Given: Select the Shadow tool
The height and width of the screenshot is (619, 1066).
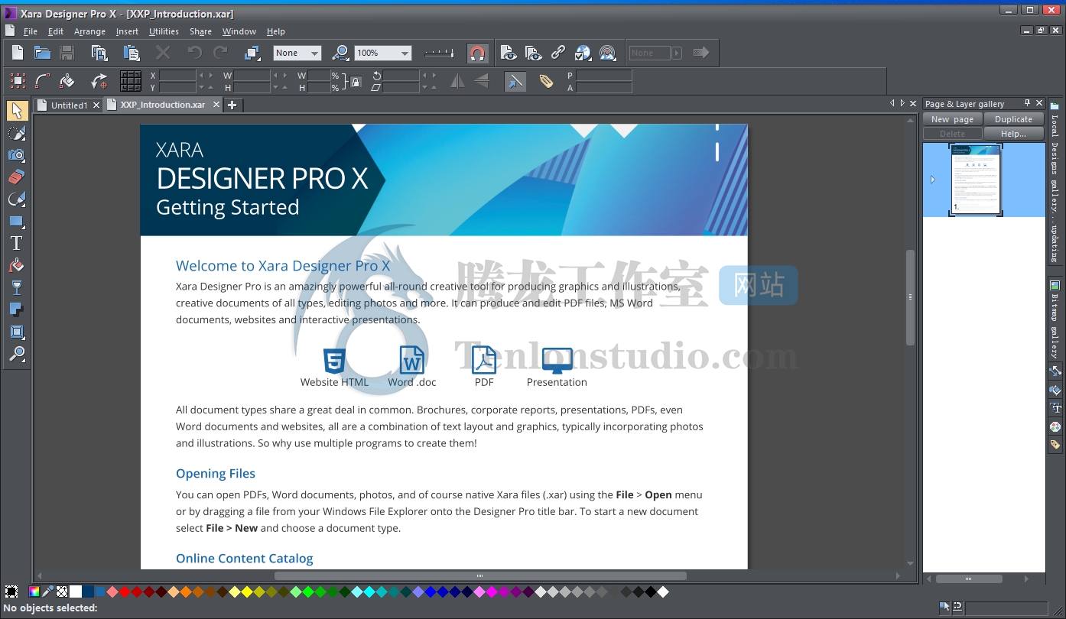Looking at the screenshot, I should click(x=17, y=310).
